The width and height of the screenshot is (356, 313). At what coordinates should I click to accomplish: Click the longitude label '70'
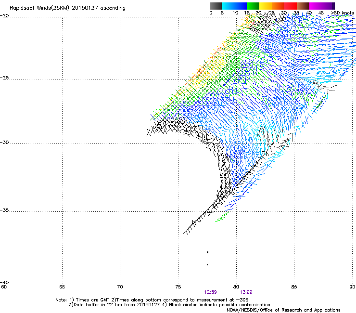(120, 287)
